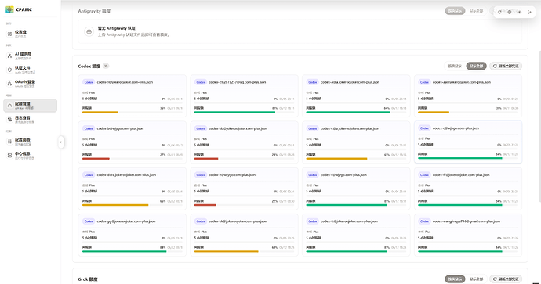Viewport: 541px width, 284px height.
Task: Click Codex badge on codex-h@jokerocjoker card
Action: coord(89,82)
